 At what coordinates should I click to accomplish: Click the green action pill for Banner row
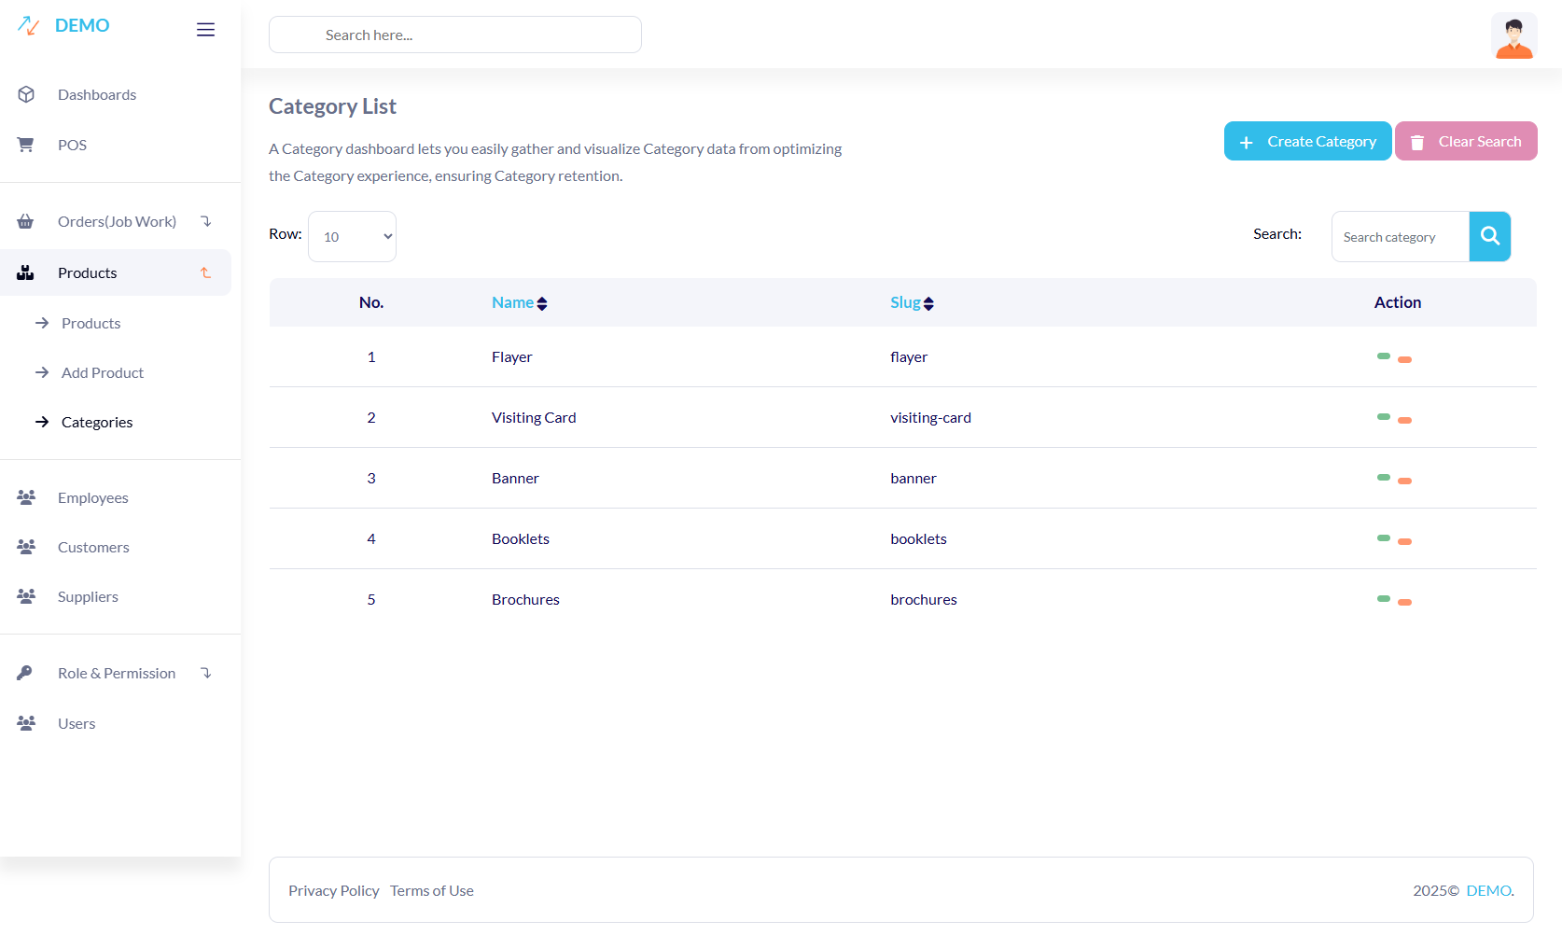coord(1383,478)
